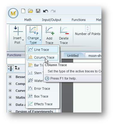Sort functions alphabetically with A..Z icon
The height and width of the screenshot is (125, 114).
pyautogui.click(x=17, y=68)
